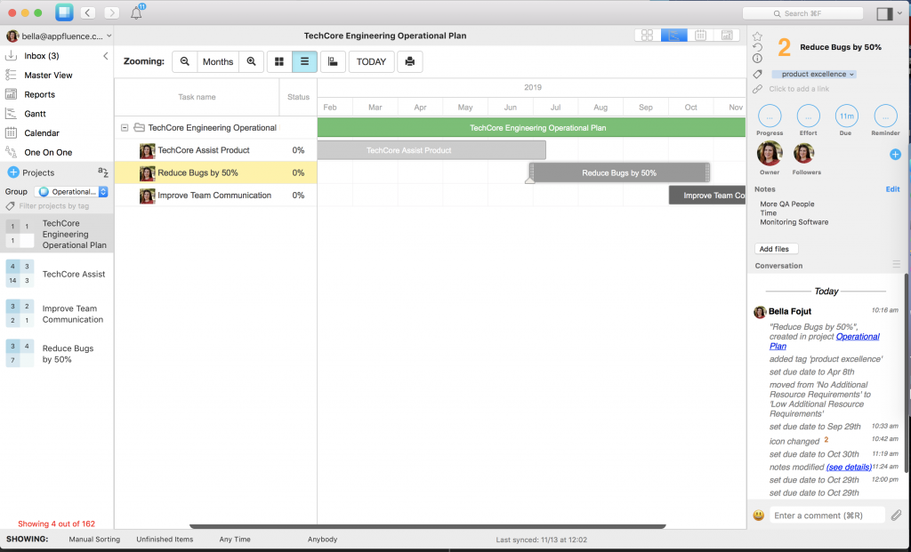Click the tag icon on the task panel
The height and width of the screenshot is (552, 911).
[757, 75]
